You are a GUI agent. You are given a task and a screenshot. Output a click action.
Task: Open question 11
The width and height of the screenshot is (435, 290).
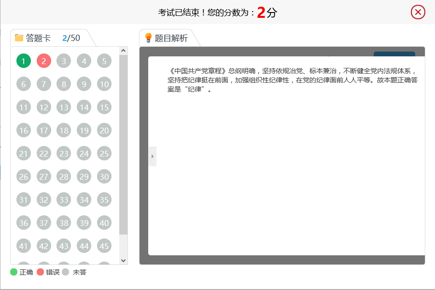tap(24, 107)
